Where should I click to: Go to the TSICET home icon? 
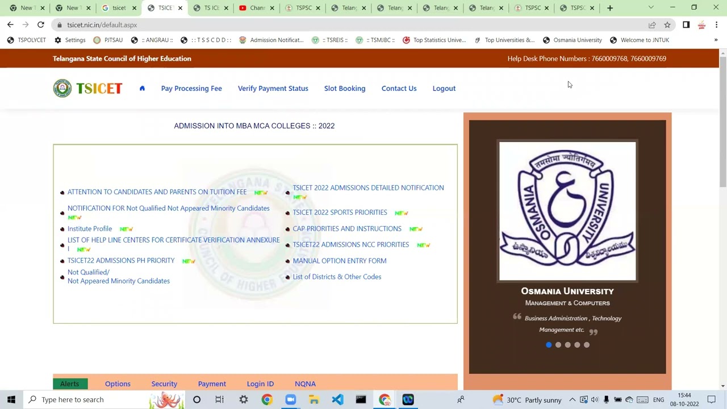(142, 88)
